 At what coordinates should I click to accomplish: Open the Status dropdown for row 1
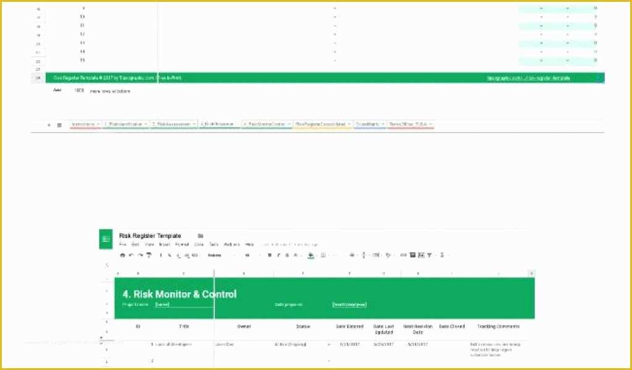pos(329,345)
